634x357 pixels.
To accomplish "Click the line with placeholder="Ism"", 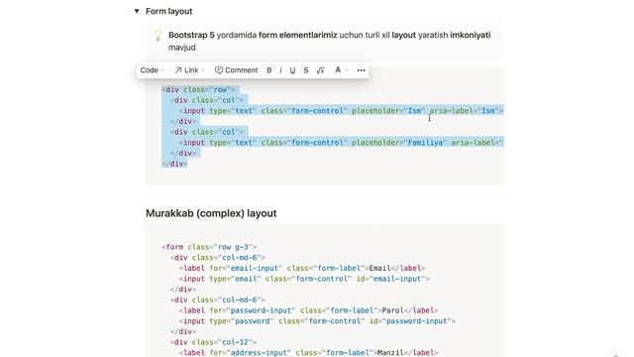I will point(342,110).
